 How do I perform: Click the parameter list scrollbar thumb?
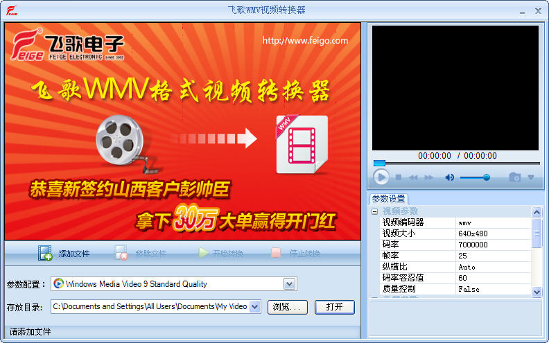537,233
